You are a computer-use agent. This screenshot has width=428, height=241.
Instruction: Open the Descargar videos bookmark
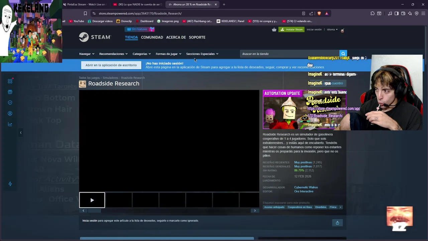(100, 21)
